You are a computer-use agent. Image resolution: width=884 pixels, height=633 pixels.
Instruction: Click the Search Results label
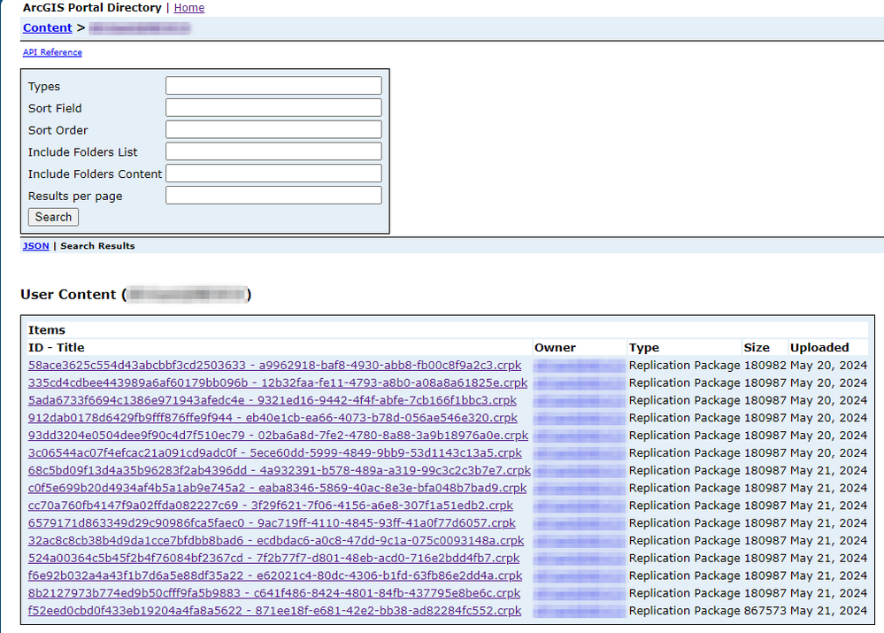point(97,246)
